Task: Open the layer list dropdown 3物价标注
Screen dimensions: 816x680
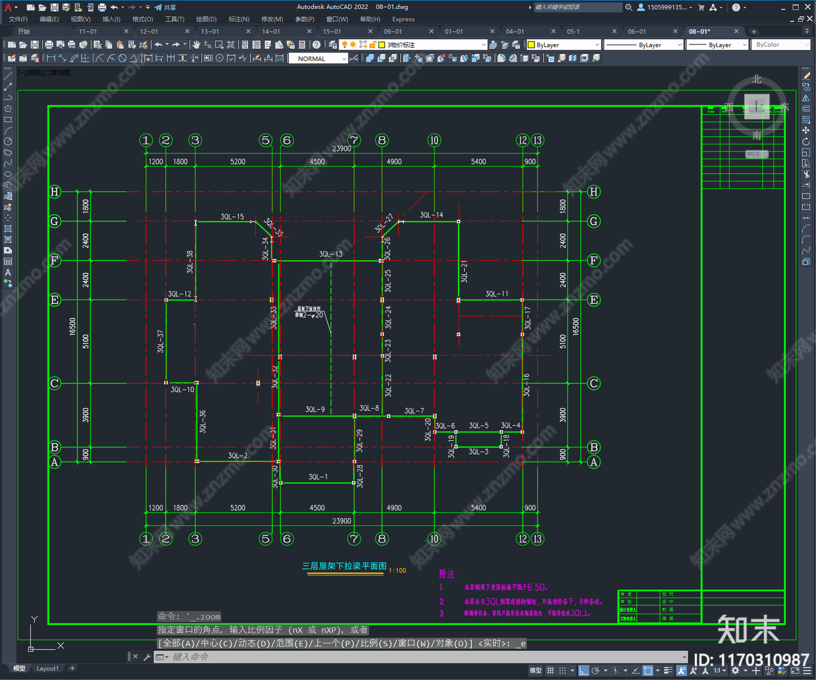Action: (414, 45)
